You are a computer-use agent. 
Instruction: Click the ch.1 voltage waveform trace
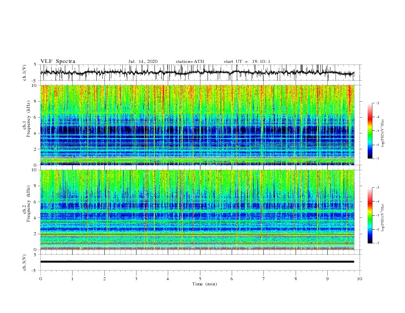[x=197, y=73]
